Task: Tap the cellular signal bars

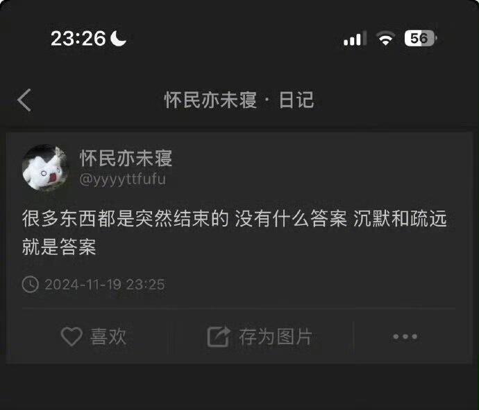Action: 355,38
